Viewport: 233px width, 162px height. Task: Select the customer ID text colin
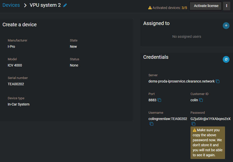(x=194, y=100)
